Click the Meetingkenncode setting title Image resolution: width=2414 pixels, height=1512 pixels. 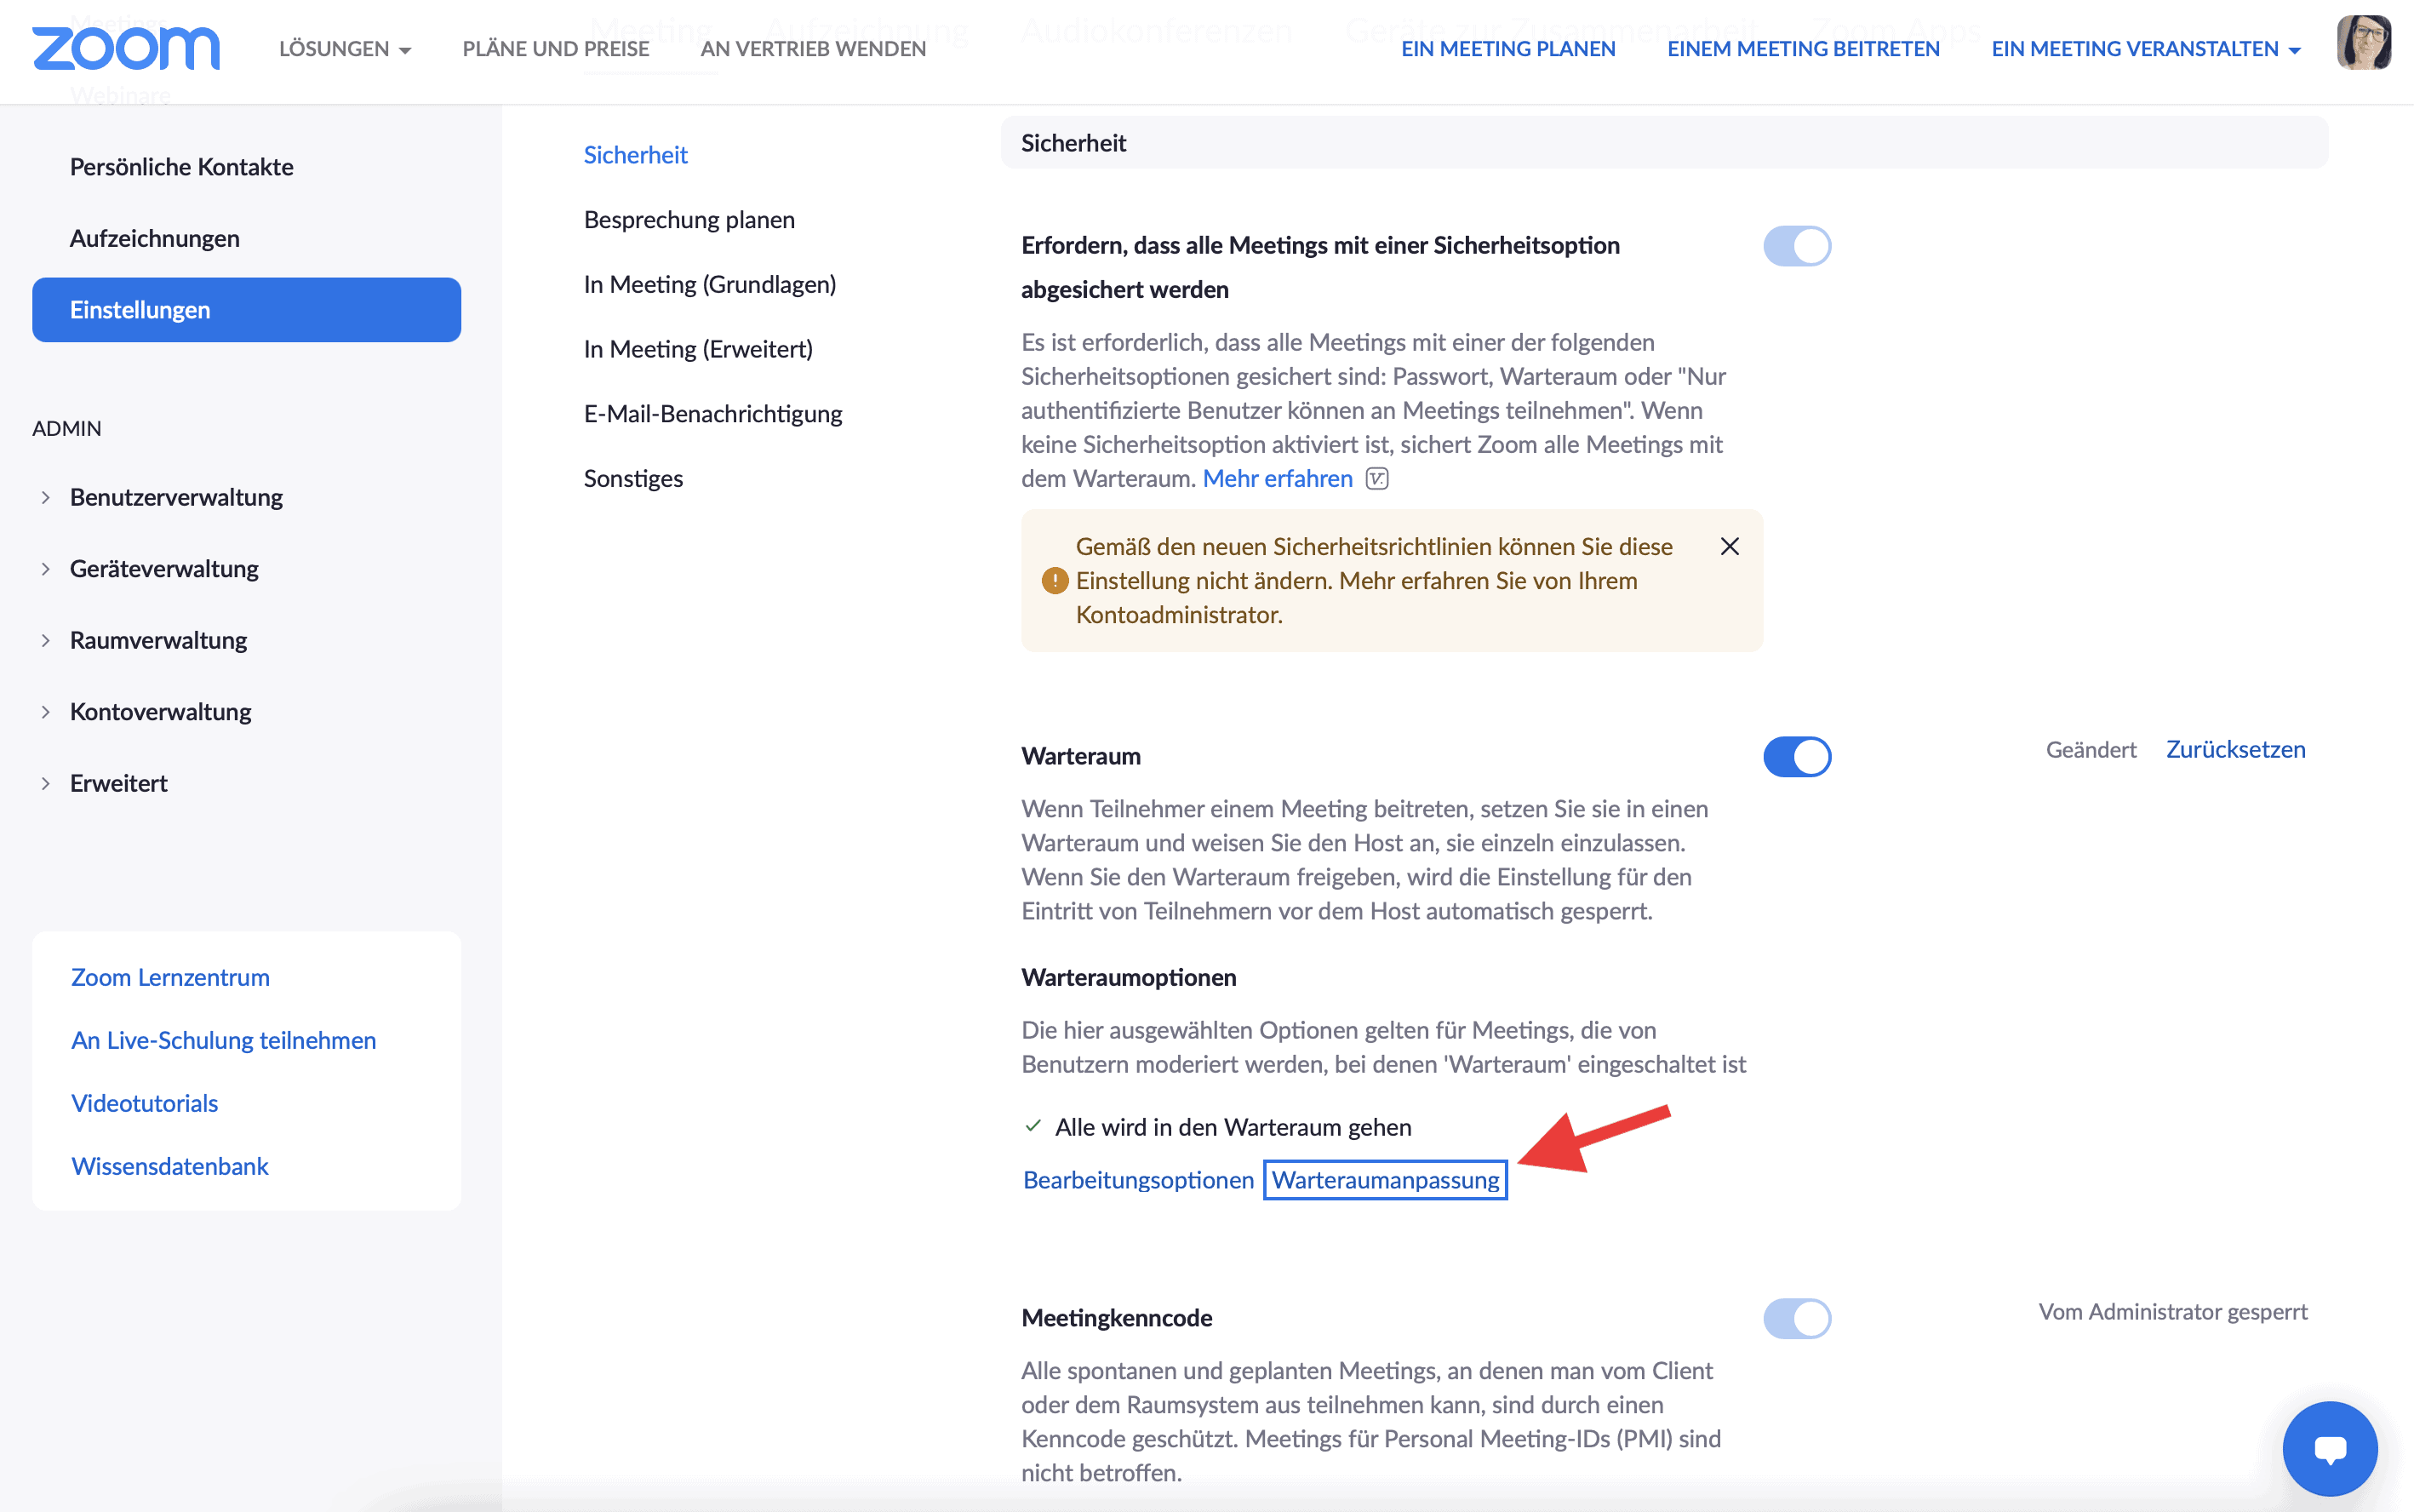[x=1117, y=1318]
